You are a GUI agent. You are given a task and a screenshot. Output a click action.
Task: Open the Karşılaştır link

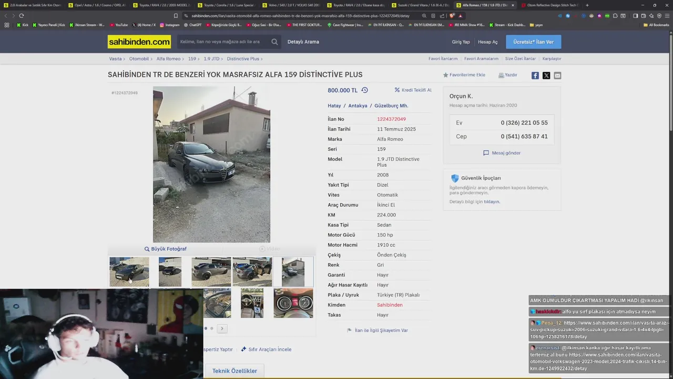[x=552, y=59]
